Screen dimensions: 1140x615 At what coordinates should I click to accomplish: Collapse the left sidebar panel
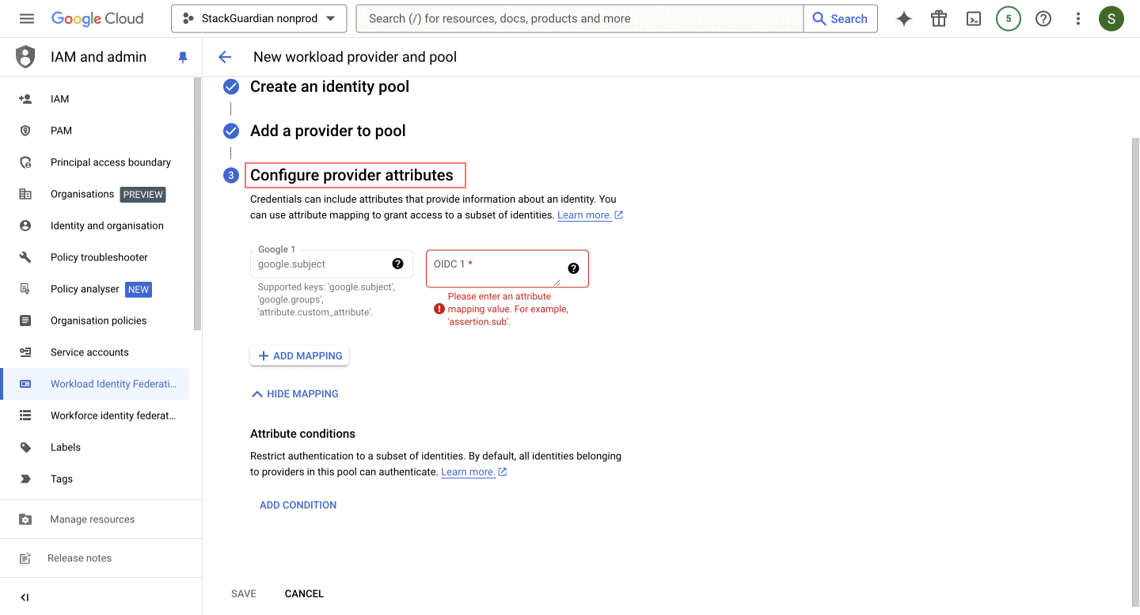point(25,598)
